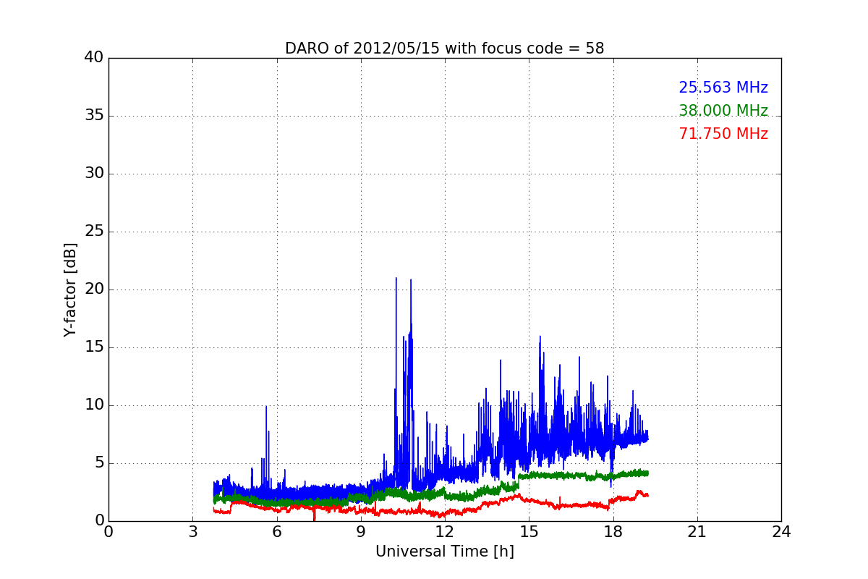This screenshot has width=868, height=579.
Task: Click the x-axis tick label 21
Action: (697, 532)
